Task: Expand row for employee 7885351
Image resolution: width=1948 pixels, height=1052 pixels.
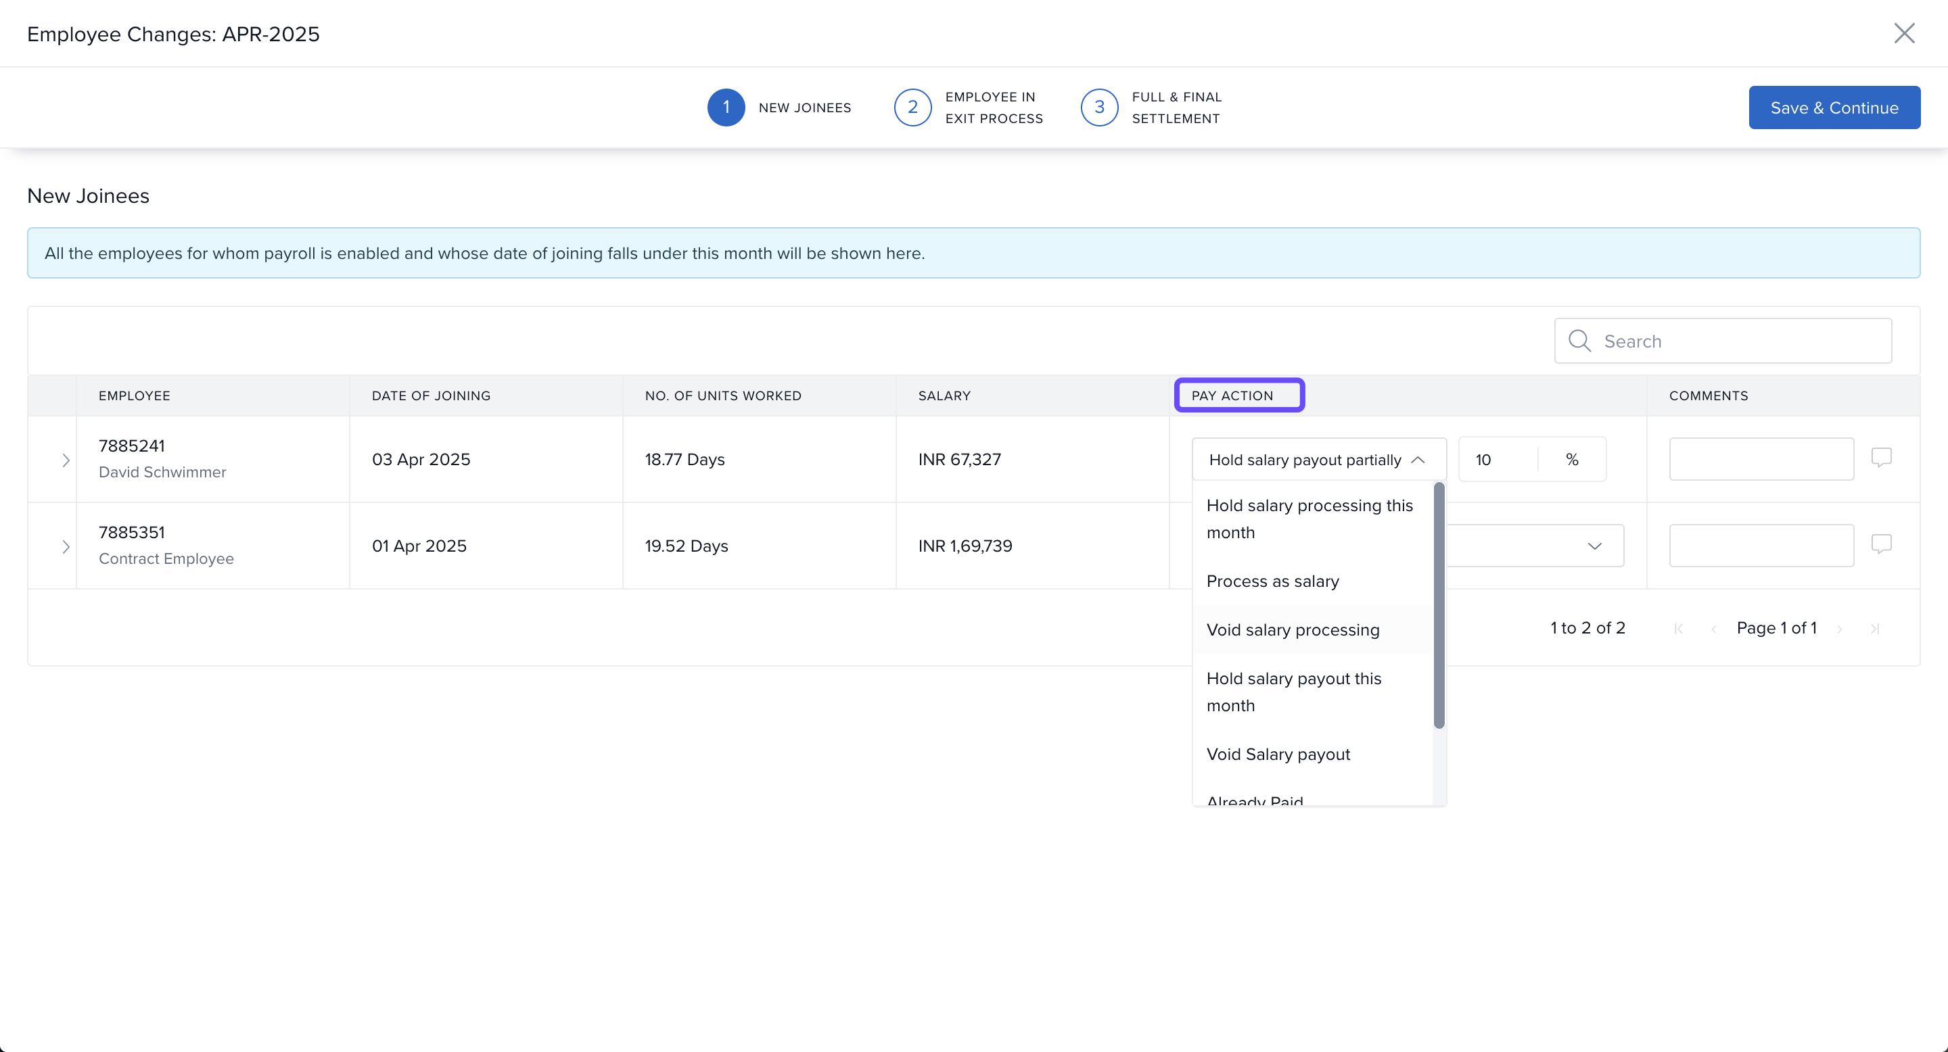Action: click(66, 546)
